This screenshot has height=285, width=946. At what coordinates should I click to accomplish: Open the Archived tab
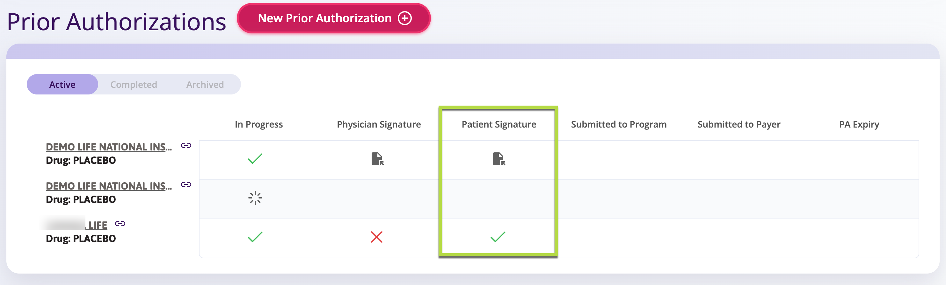(x=204, y=84)
